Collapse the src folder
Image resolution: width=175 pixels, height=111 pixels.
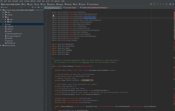coord(3,17)
